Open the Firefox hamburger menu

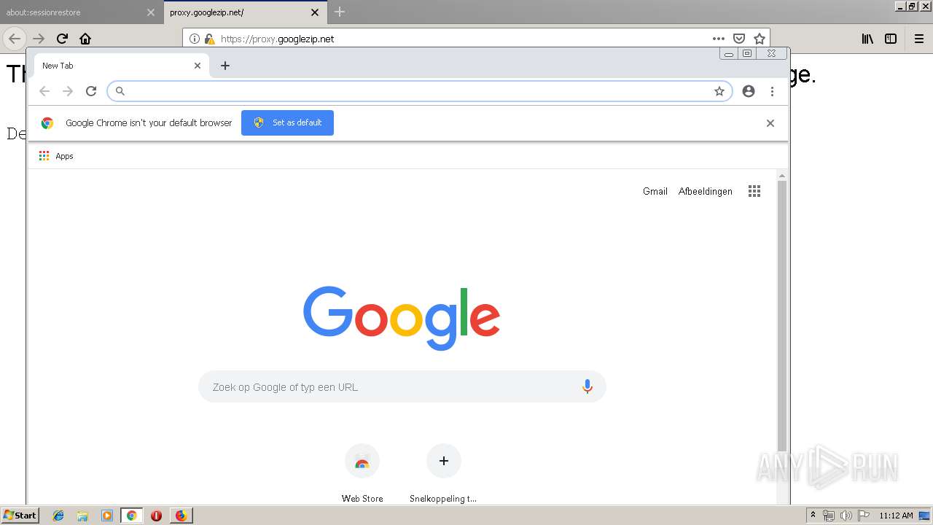919,39
